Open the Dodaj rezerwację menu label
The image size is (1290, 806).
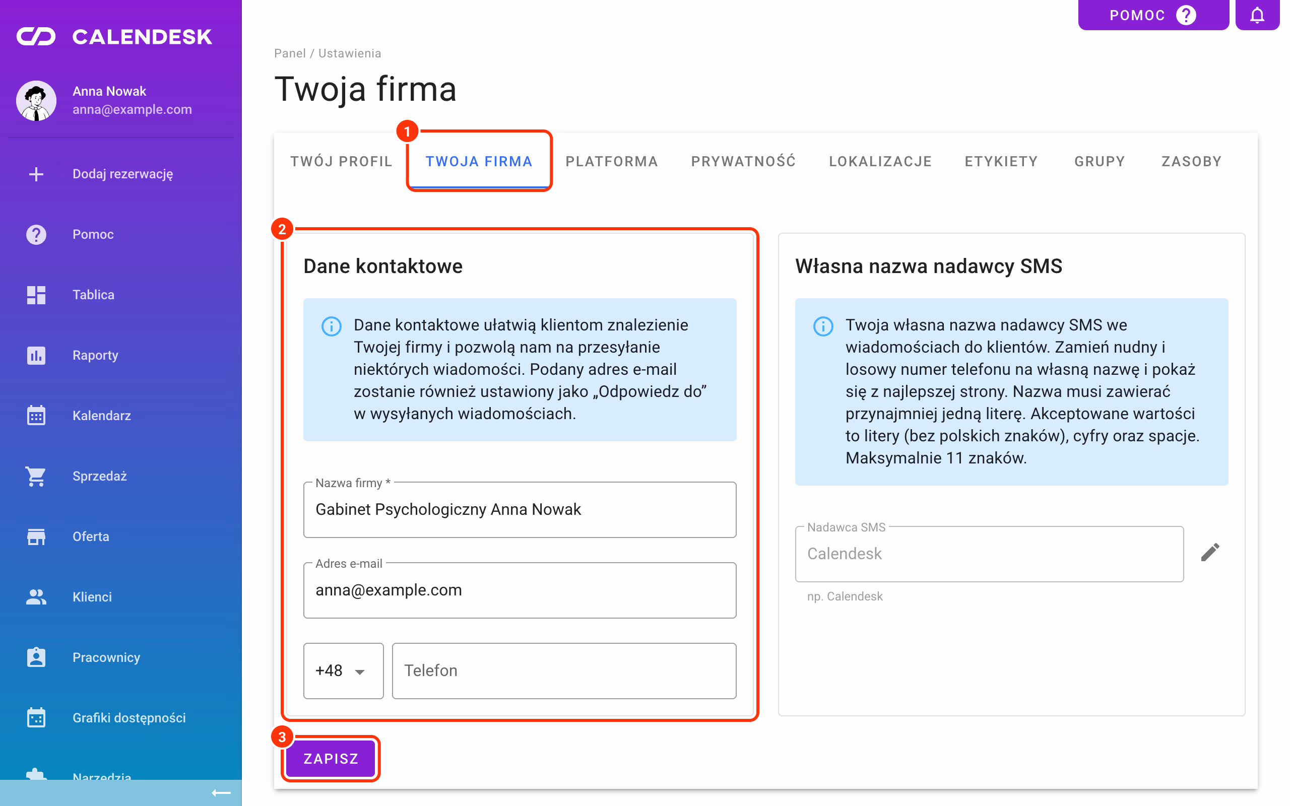click(122, 174)
